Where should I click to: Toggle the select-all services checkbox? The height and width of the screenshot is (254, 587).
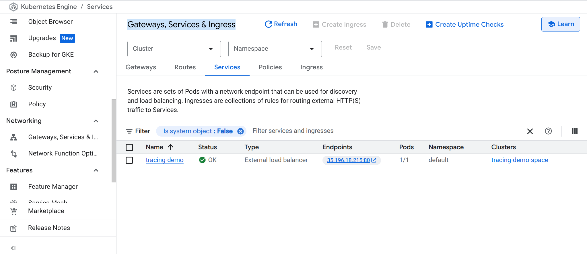pos(129,147)
